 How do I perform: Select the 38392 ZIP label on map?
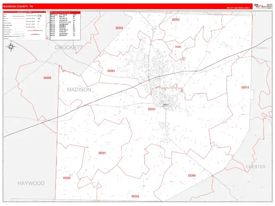coord(67,178)
